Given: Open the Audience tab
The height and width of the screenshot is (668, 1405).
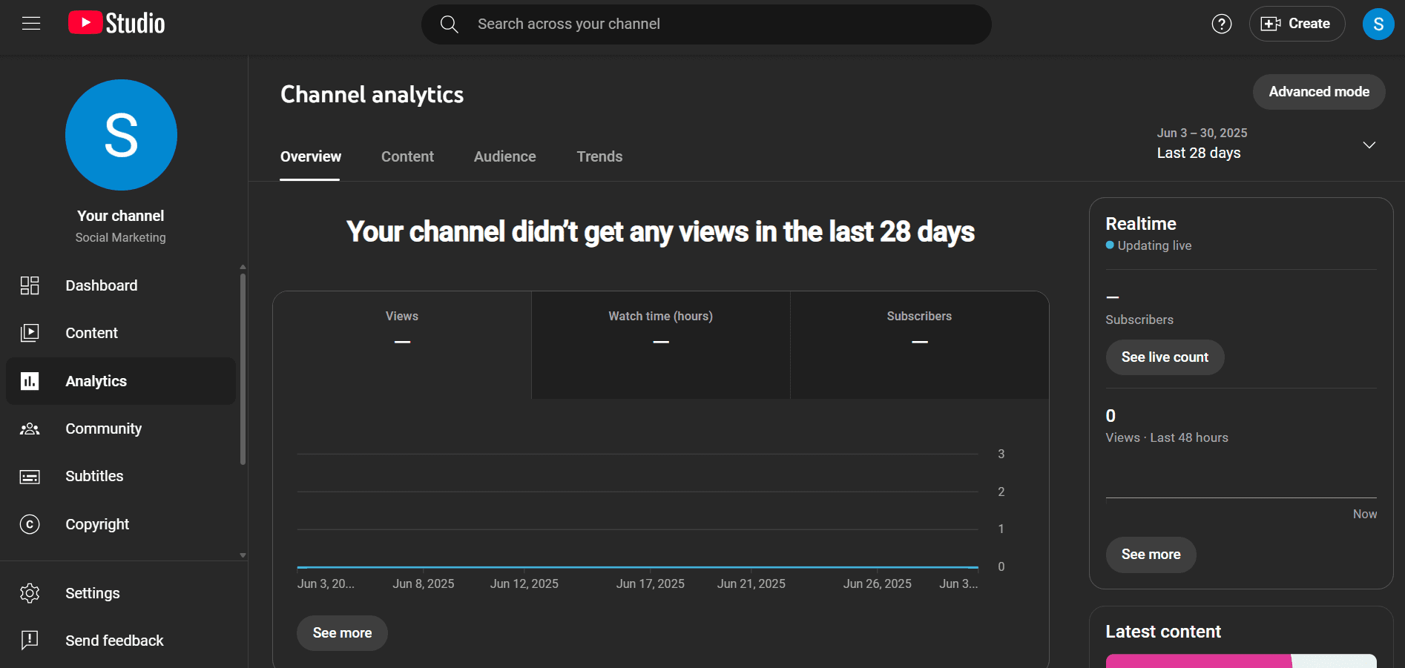Looking at the screenshot, I should [x=504, y=156].
